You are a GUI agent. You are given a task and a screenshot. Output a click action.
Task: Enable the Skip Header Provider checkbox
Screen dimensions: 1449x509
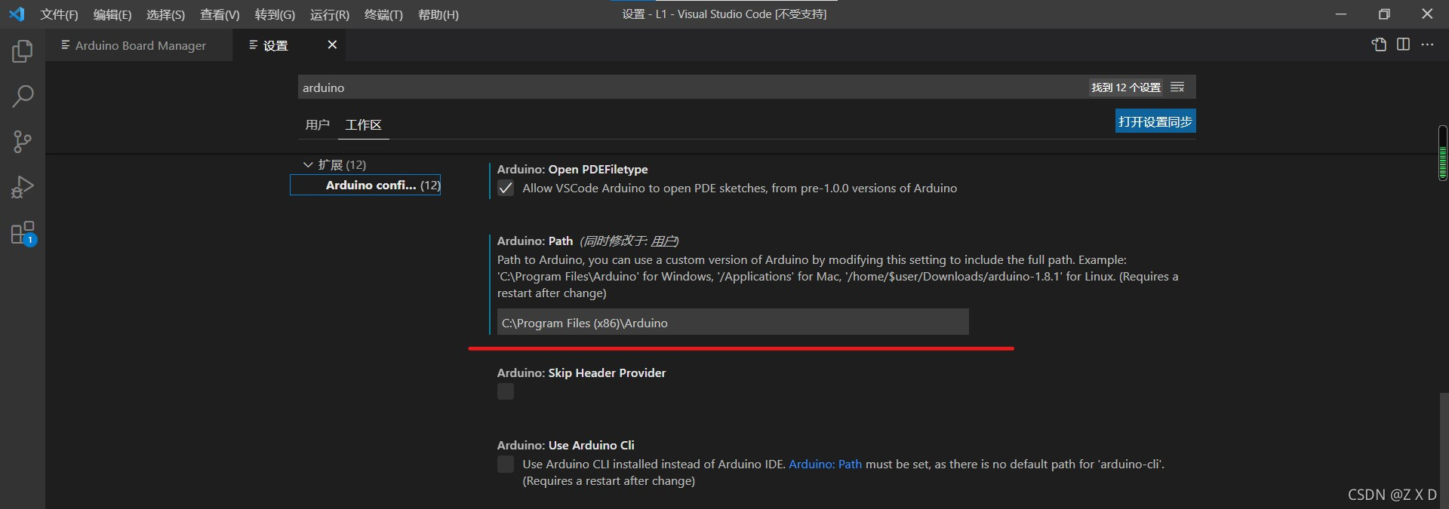(506, 391)
